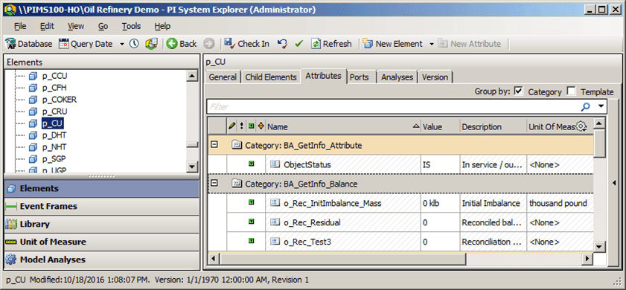The width and height of the screenshot is (626, 290).
Task: Switch to the Analyses tab
Action: coord(397,77)
